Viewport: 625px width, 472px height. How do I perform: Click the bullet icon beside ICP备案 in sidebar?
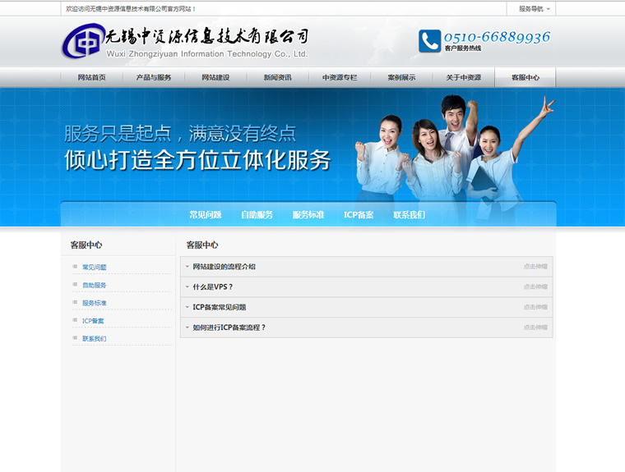(x=75, y=320)
